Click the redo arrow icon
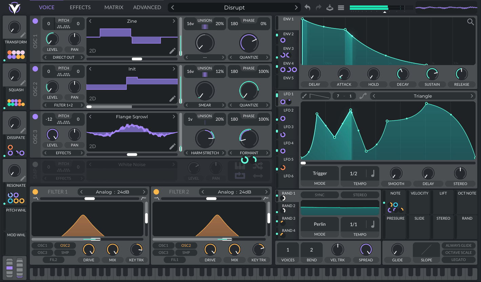 pyautogui.click(x=319, y=7)
